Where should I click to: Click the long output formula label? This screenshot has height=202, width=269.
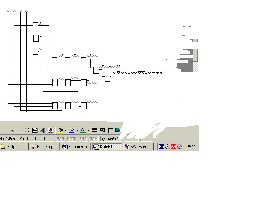(x=138, y=73)
